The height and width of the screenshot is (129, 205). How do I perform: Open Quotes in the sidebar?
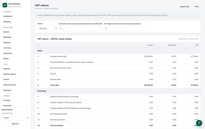tap(6, 32)
